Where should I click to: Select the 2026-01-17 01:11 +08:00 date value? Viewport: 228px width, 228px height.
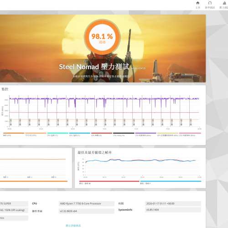(173, 203)
